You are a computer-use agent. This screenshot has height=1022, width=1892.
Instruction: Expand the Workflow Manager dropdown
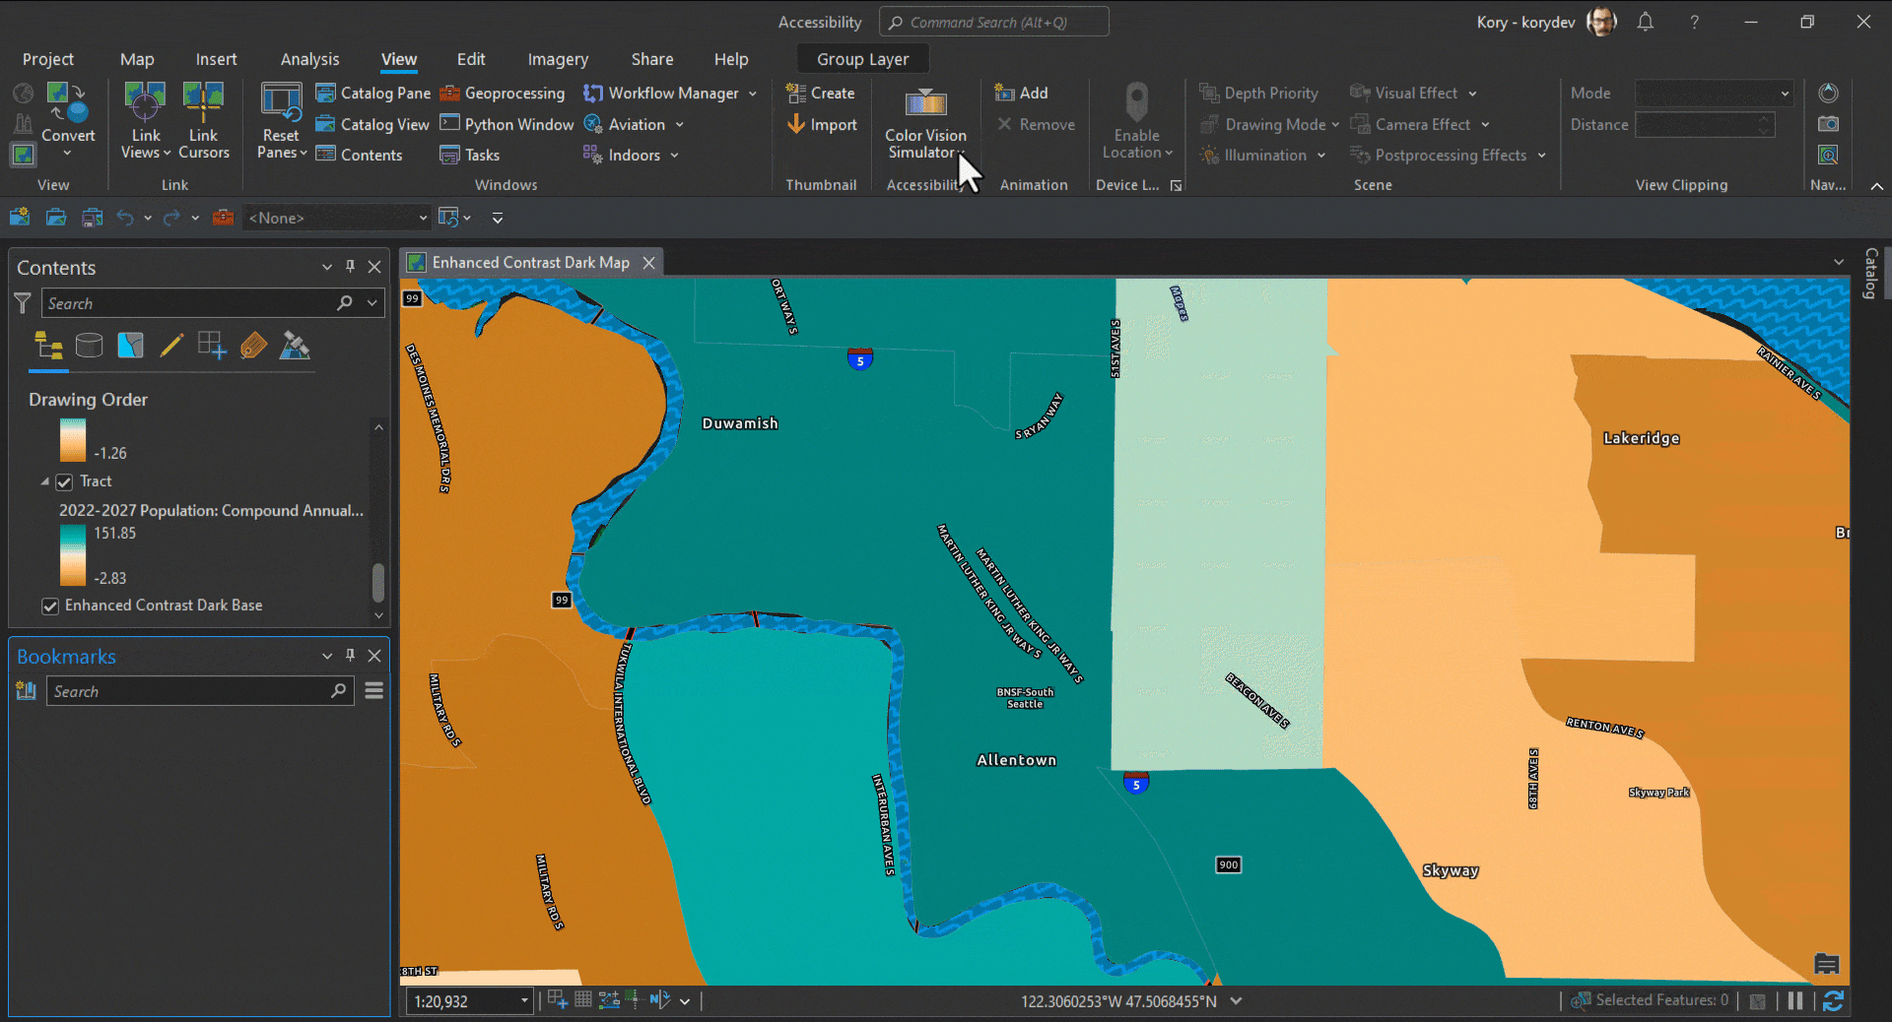coord(753,94)
